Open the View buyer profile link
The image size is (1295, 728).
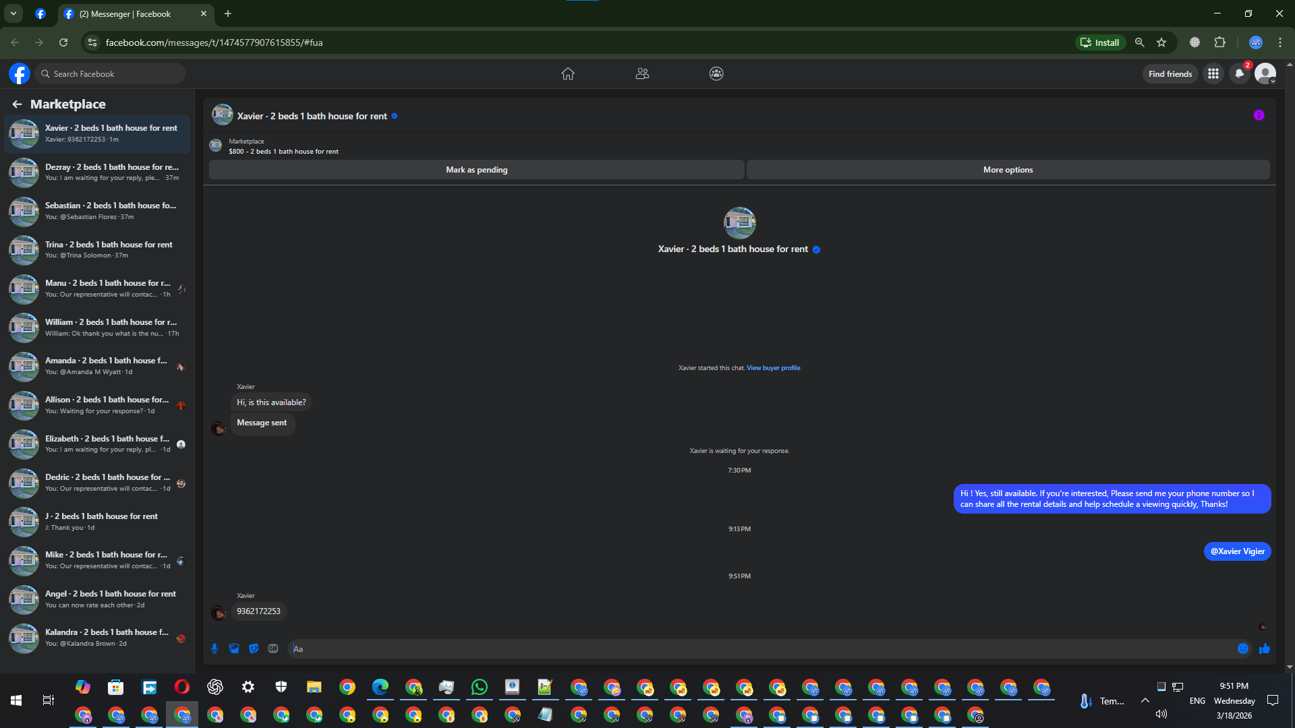773,368
